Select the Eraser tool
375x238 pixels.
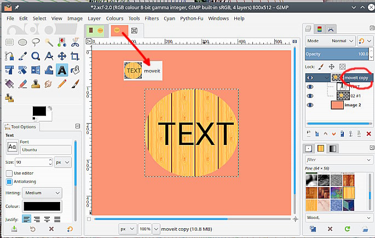(22, 84)
